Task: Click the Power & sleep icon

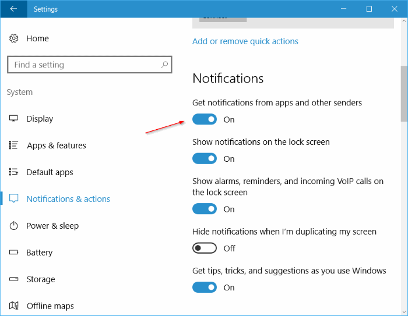Action: click(13, 226)
